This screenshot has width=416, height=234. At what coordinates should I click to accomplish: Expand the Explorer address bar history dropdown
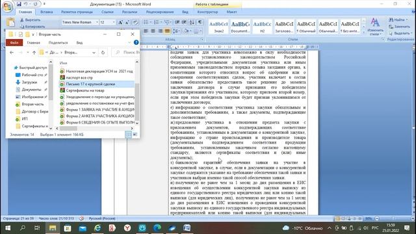pos(94,53)
